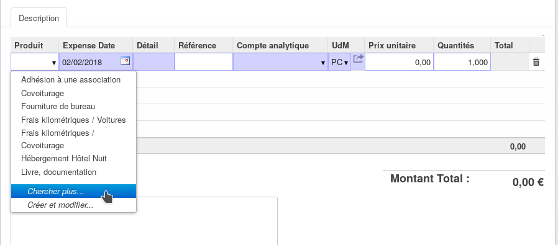Delete the expense line with trash icon

(x=536, y=62)
